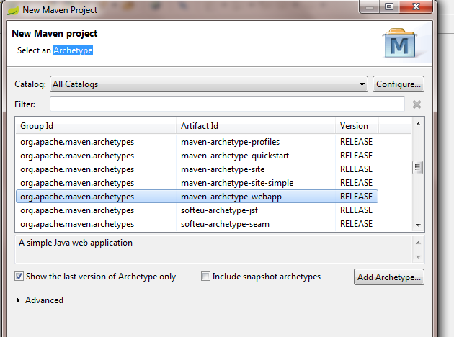Click the Add Archetype... button
This screenshot has width=454, height=337.
click(389, 277)
